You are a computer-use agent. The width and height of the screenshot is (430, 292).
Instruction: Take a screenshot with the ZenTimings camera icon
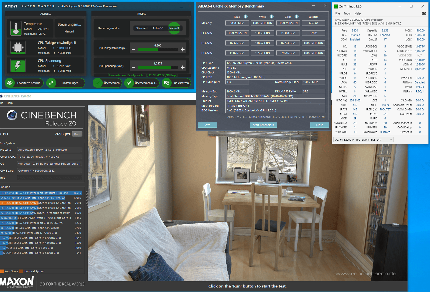pyautogui.click(x=424, y=13)
